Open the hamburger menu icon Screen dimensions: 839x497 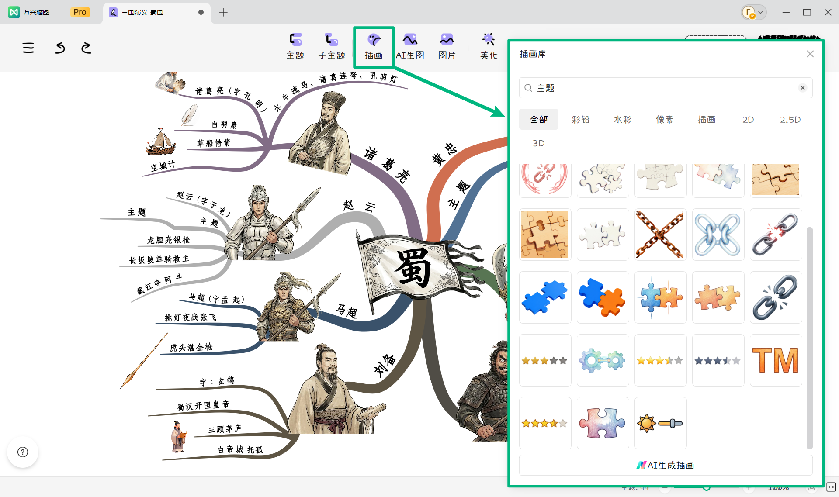[28, 48]
